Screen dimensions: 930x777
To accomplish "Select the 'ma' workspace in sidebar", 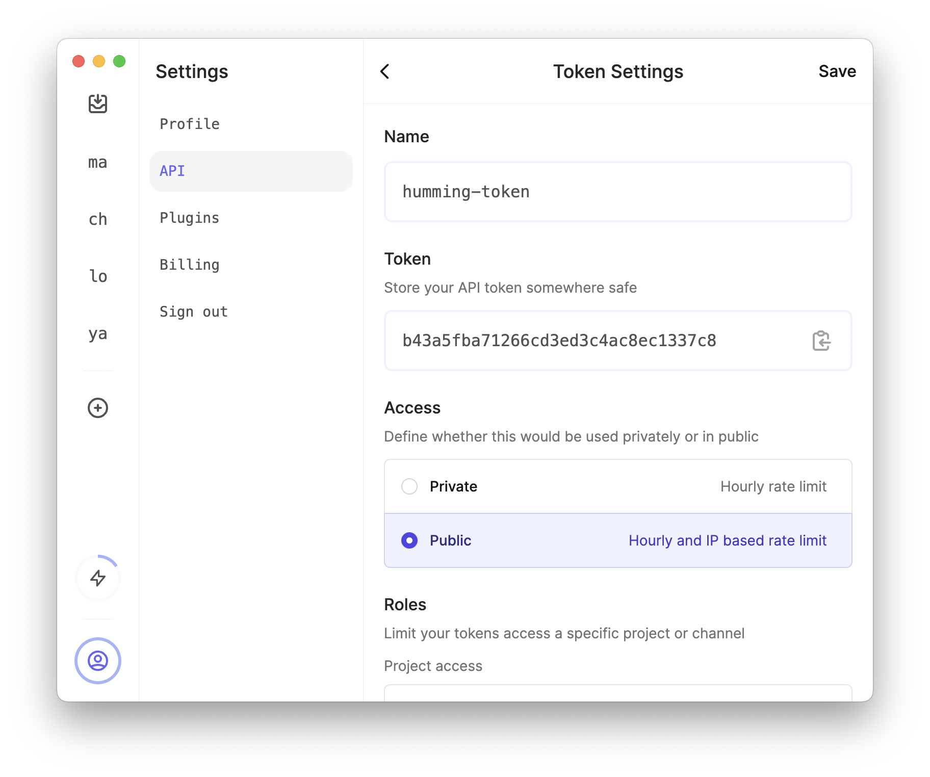I will pyautogui.click(x=98, y=163).
